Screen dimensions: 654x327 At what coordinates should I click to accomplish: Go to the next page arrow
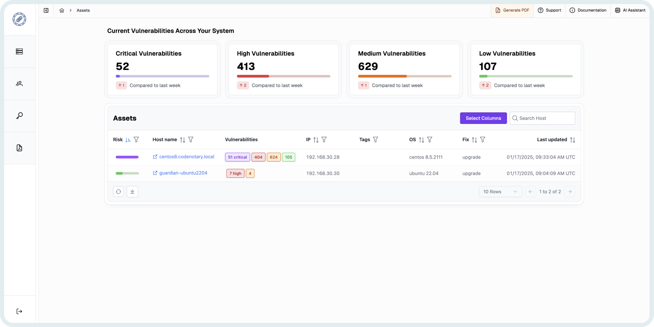tap(570, 192)
